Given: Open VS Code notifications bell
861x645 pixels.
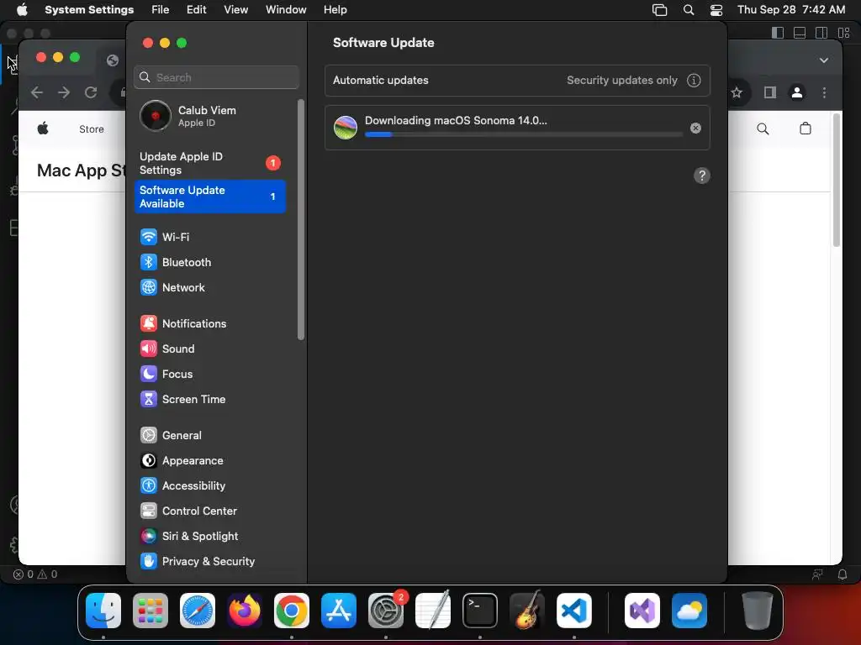Looking at the screenshot, I should click(842, 574).
